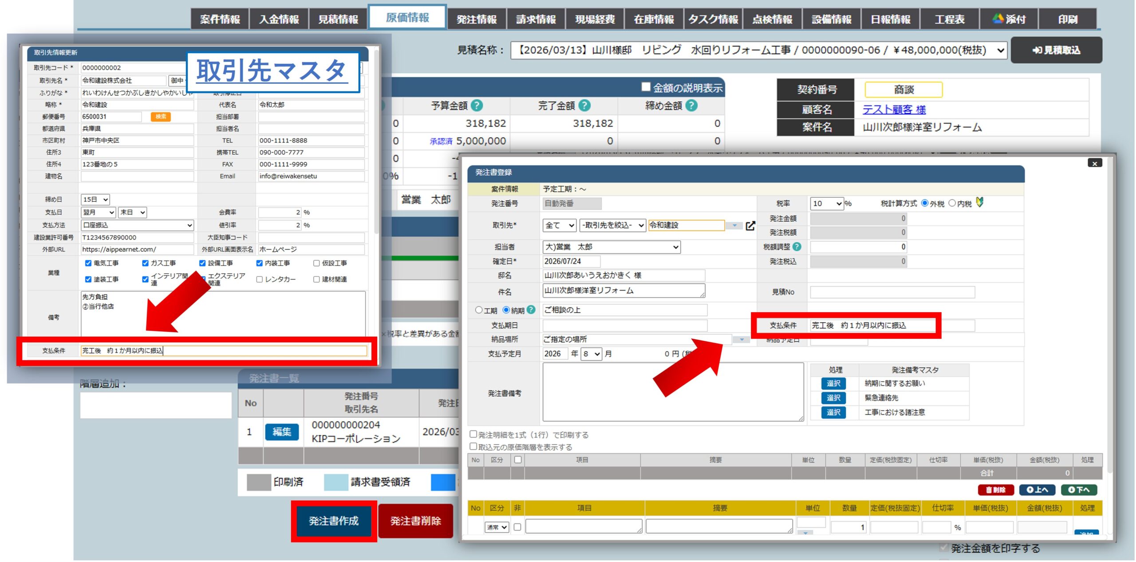Select 内税 tax calculation radio
The height and width of the screenshot is (562, 1136).
pos(952,203)
